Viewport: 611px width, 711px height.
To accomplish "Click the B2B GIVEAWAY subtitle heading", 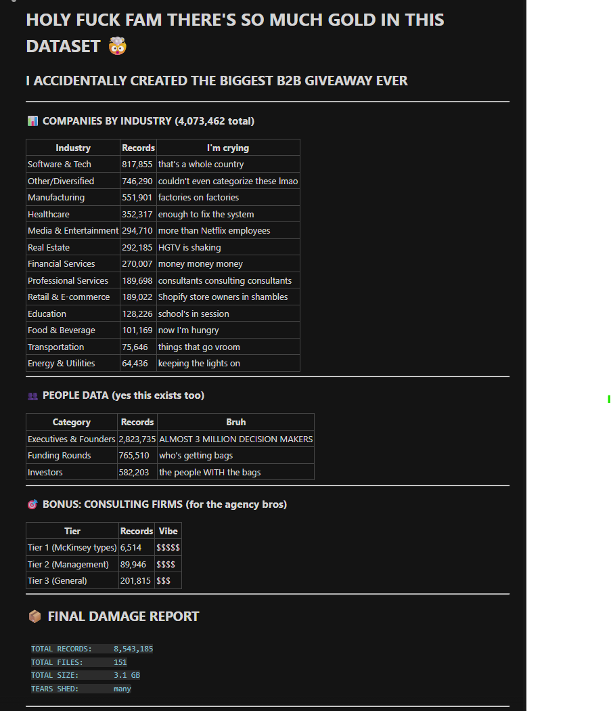I will (217, 80).
